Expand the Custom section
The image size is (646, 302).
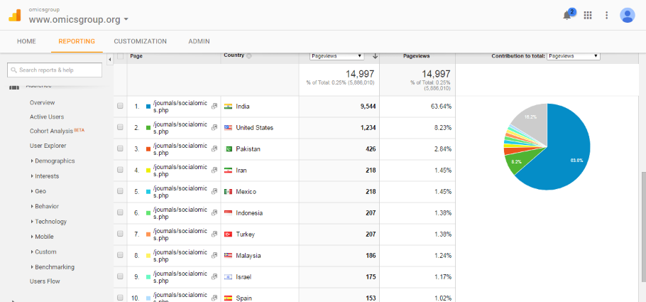[x=43, y=252]
